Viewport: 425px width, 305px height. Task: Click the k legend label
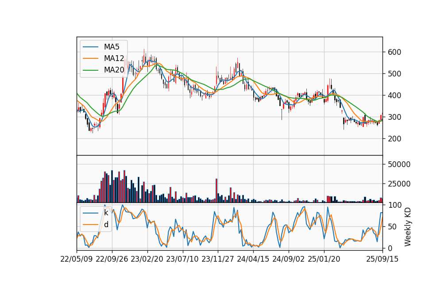[106, 213]
